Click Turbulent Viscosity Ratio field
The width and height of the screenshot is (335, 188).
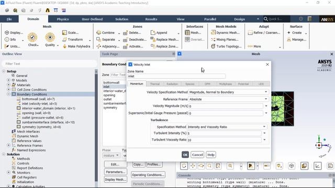click(224, 140)
